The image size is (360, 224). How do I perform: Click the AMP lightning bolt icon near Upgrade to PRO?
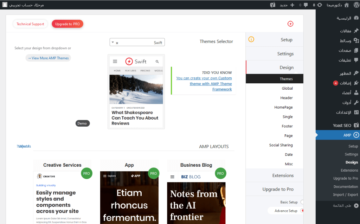(x=290, y=24)
